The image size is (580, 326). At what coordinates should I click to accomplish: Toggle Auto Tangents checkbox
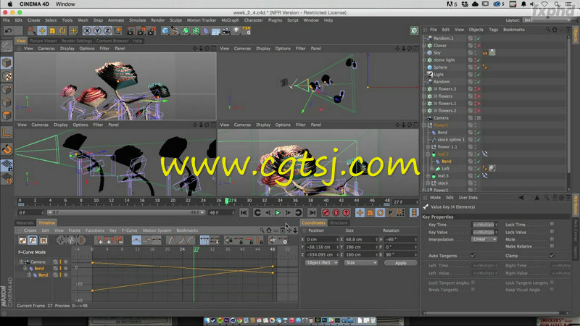[473, 256]
